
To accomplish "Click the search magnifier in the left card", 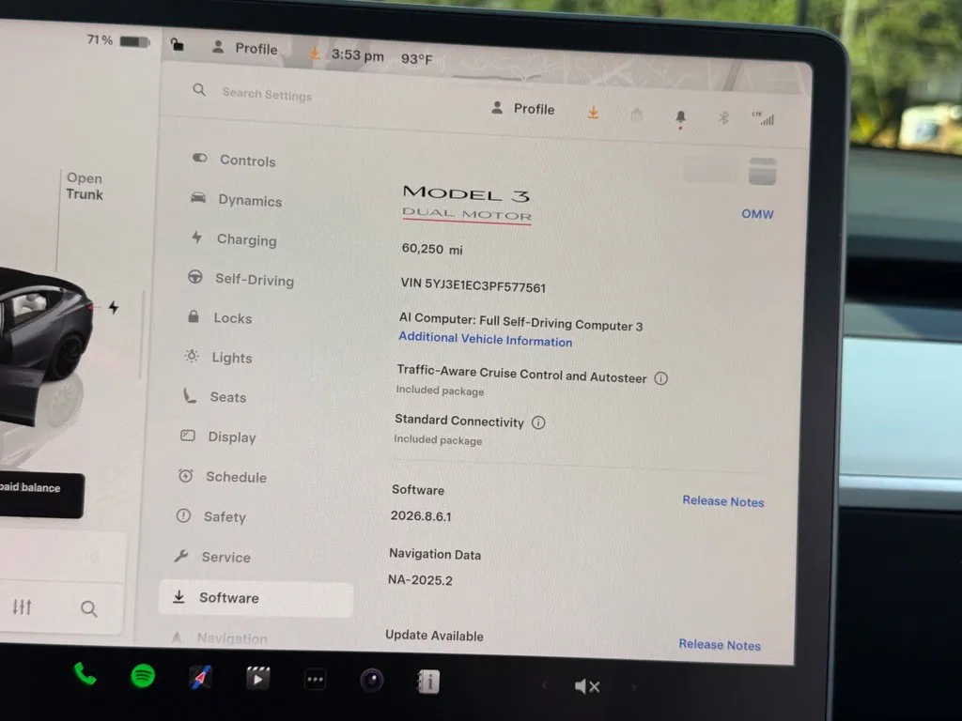I will (89, 608).
